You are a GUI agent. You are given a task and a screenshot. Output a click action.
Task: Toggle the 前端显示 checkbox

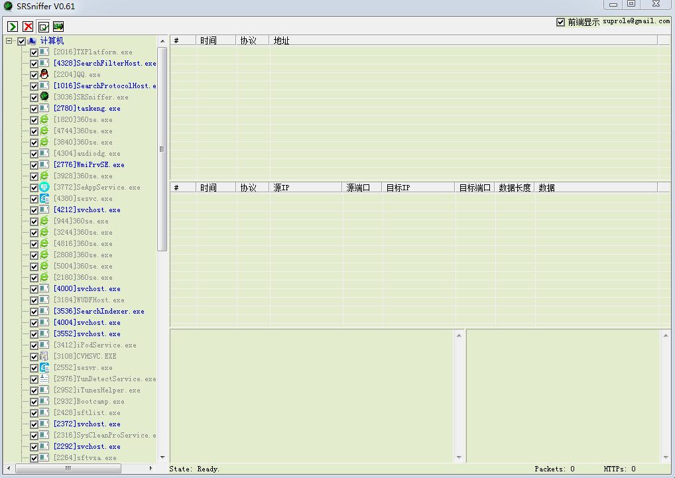[560, 22]
